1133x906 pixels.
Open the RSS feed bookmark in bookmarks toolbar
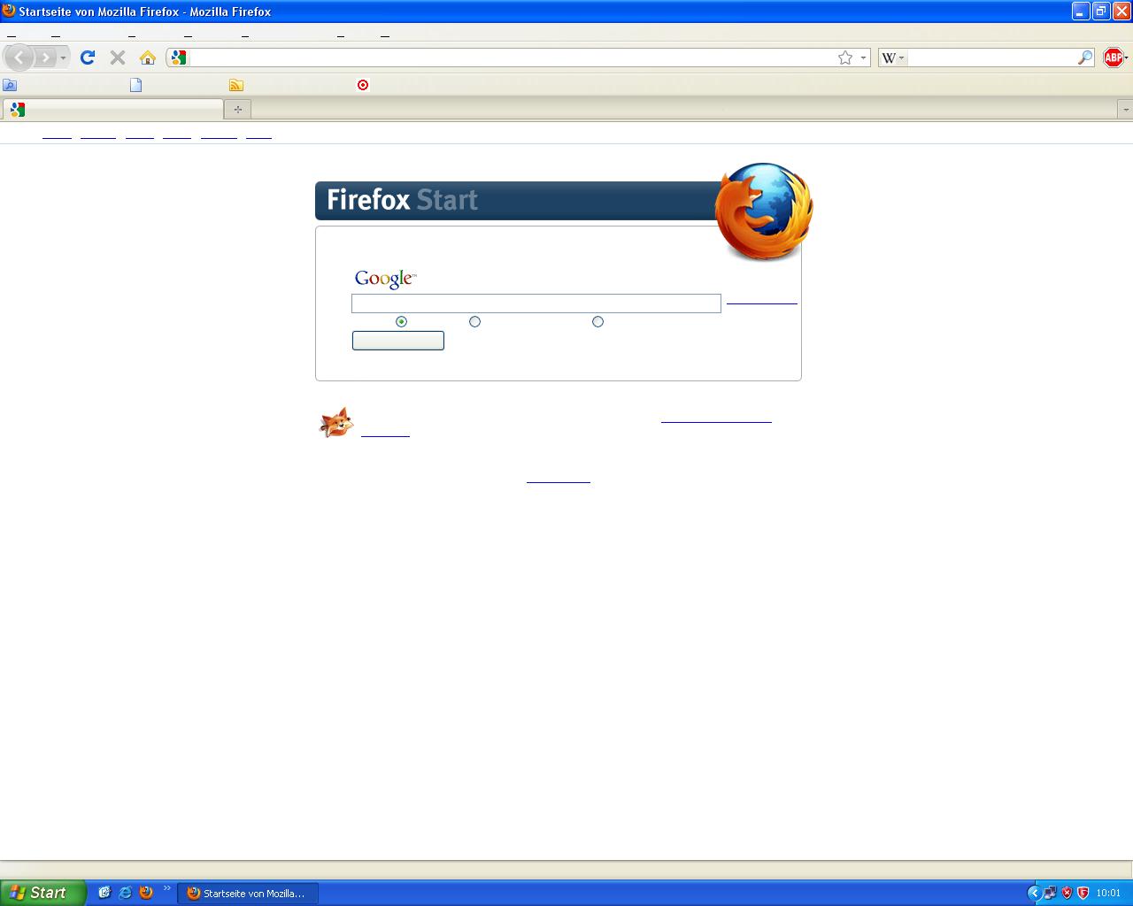tap(236, 85)
